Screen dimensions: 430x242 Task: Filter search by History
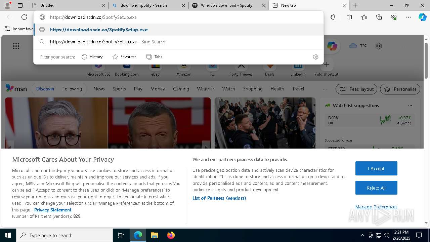tap(92, 57)
